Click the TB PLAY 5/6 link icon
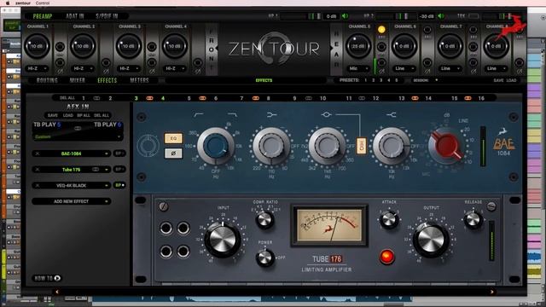This screenshot has width=546, height=307. pos(78,129)
